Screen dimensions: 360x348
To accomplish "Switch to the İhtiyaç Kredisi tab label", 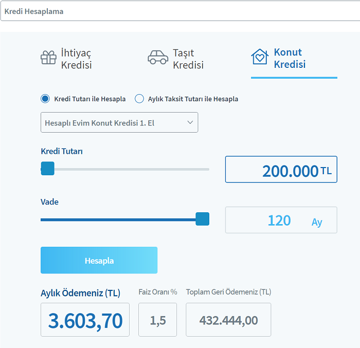I will pos(76,59).
